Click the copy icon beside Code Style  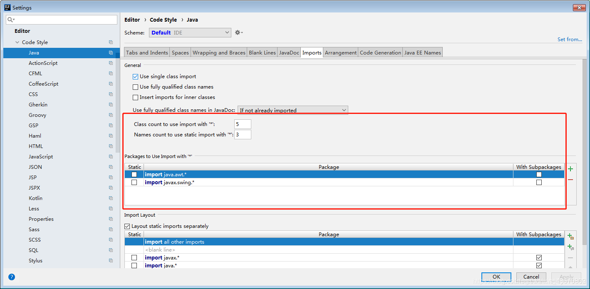pyautogui.click(x=111, y=42)
